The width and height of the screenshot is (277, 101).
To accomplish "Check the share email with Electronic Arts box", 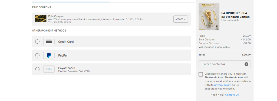I will (201, 74).
